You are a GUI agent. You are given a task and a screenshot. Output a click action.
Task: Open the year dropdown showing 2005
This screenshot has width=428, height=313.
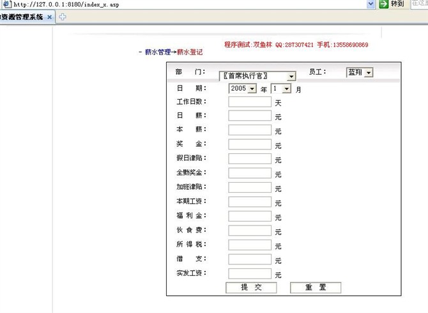pyautogui.click(x=242, y=88)
